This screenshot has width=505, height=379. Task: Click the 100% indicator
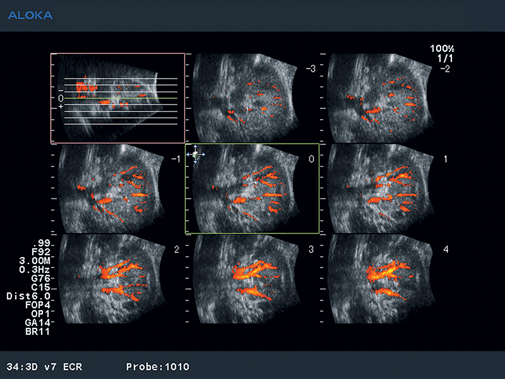pos(442,49)
